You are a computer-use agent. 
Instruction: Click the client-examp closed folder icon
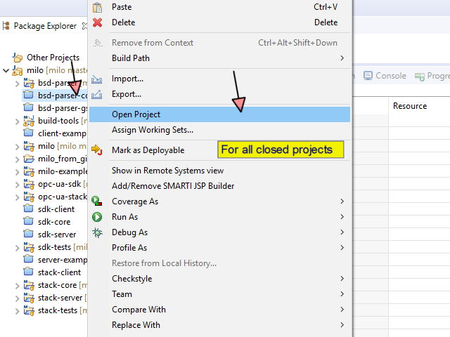tap(28, 133)
